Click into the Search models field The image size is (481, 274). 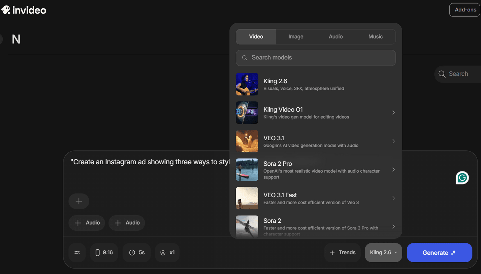320,58
